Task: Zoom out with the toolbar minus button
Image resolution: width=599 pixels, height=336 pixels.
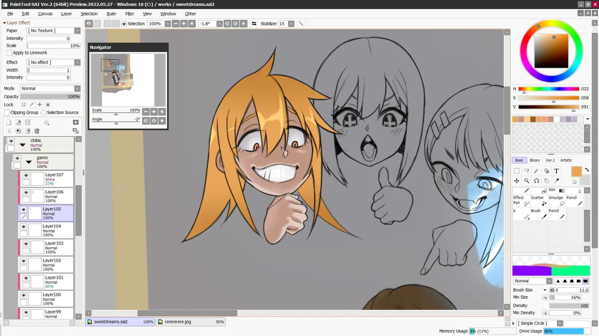Action: click(x=175, y=23)
